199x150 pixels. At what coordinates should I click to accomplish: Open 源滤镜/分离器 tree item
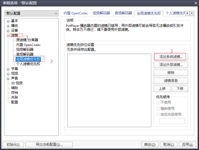[x=27, y=40]
